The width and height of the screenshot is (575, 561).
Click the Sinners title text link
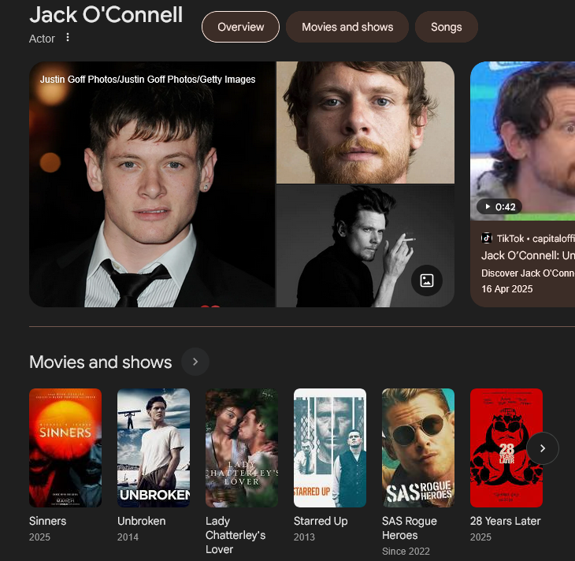(x=48, y=521)
